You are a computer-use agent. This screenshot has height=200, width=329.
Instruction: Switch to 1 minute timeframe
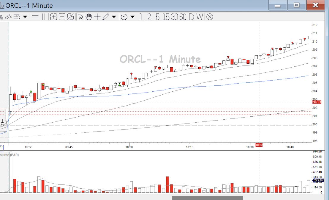point(141,17)
